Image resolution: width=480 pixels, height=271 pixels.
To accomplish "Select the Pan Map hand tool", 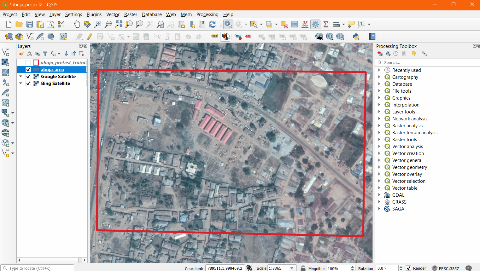I will (77, 24).
